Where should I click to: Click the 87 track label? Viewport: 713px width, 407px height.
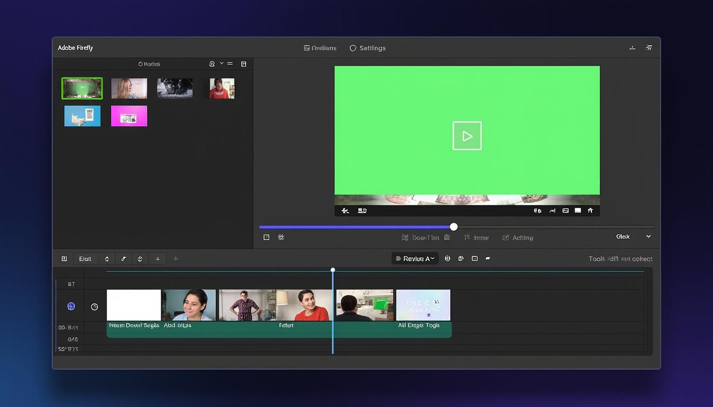pos(71,285)
